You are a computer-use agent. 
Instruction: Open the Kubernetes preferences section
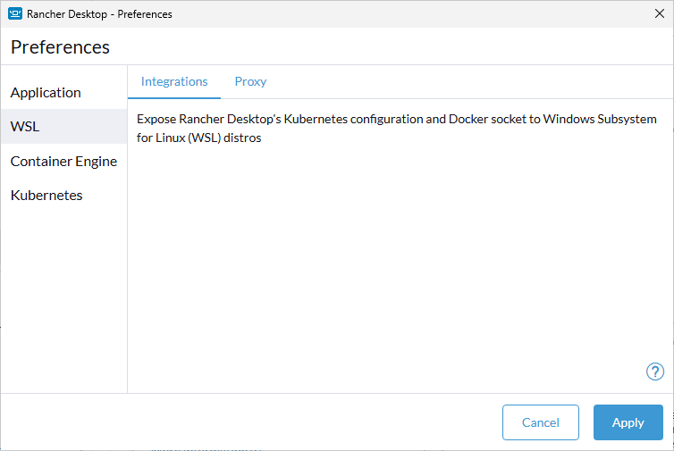pyautogui.click(x=46, y=196)
